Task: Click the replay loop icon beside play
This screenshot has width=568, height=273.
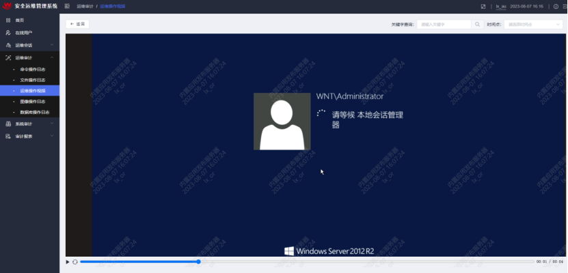Action: point(75,262)
